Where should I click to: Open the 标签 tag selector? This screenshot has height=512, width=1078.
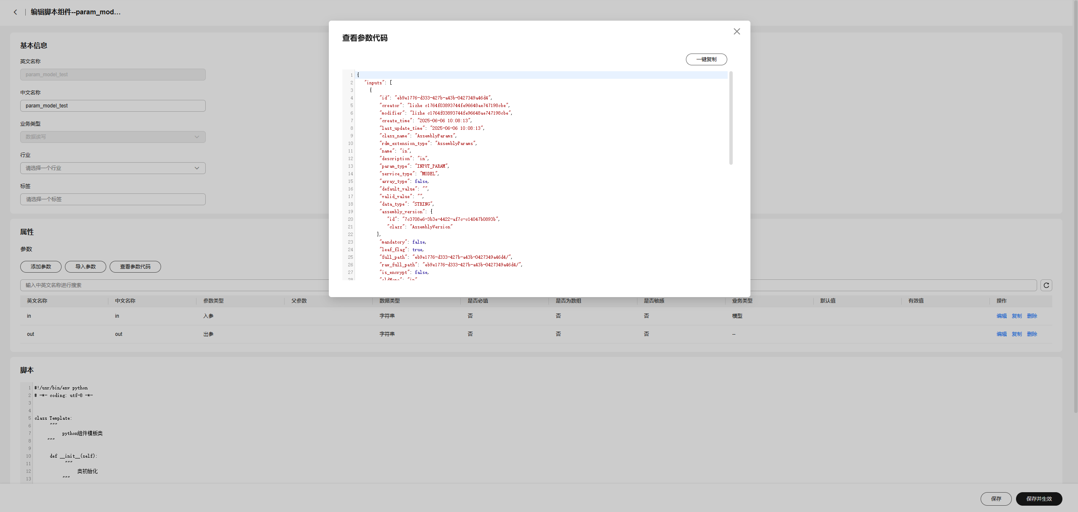[x=113, y=199]
